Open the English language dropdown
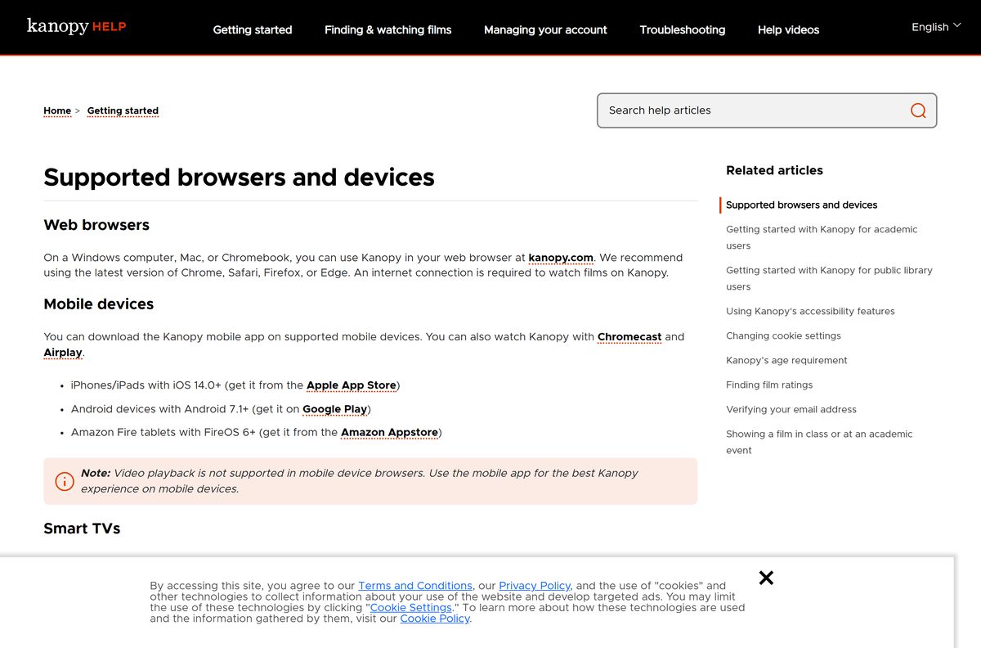 (x=936, y=27)
